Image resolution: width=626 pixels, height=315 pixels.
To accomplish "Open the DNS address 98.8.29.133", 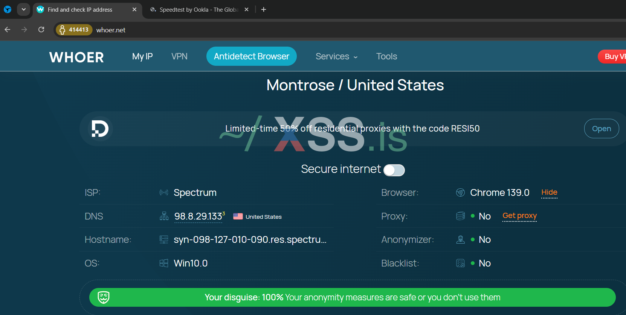I will (x=198, y=217).
